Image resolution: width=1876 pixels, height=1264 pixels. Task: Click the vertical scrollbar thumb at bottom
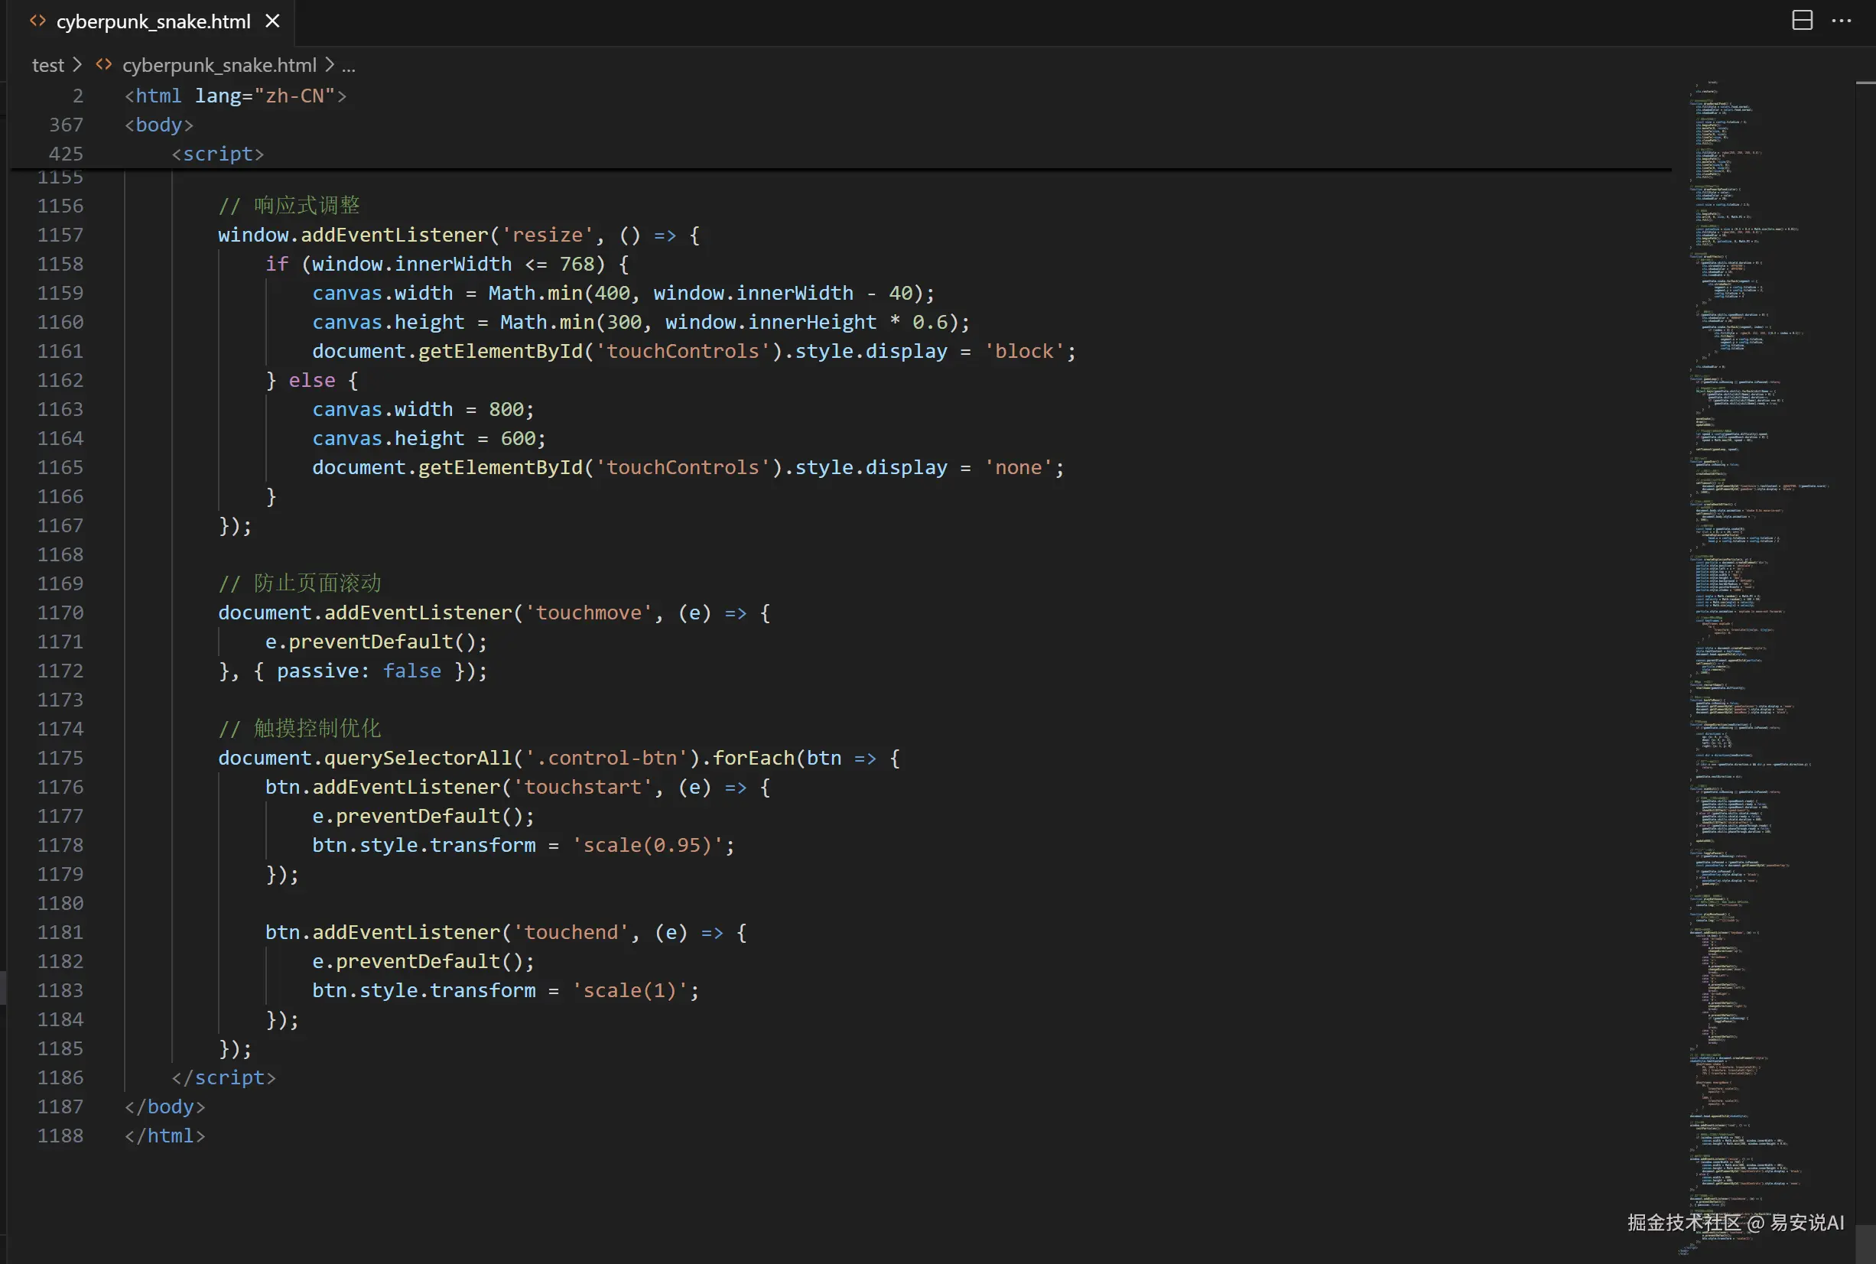pyautogui.click(x=1865, y=1243)
